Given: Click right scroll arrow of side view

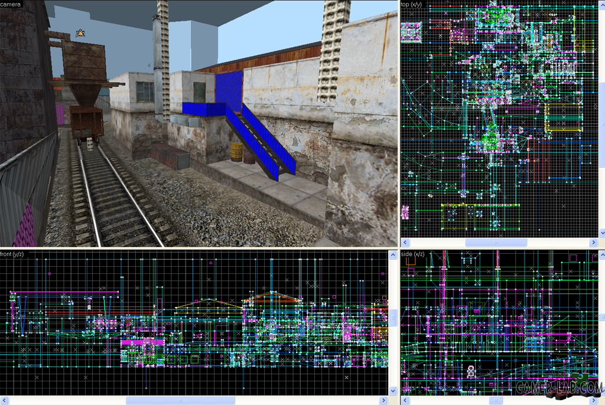Looking at the screenshot, I should pos(594,400).
